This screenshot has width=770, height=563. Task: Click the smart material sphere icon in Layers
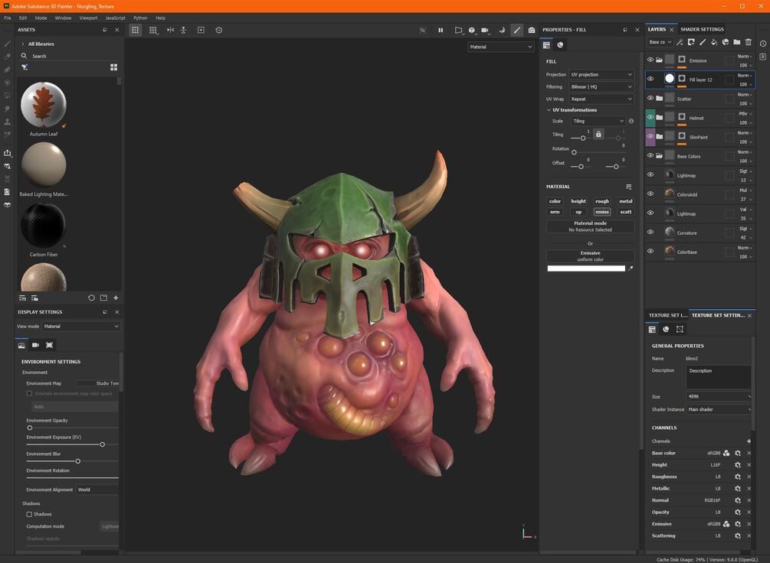click(x=726, y=42)
